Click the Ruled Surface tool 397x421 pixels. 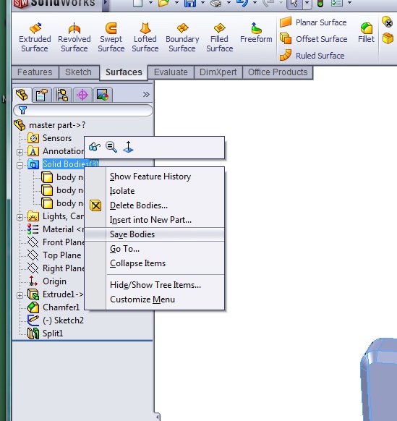point(312,56)
